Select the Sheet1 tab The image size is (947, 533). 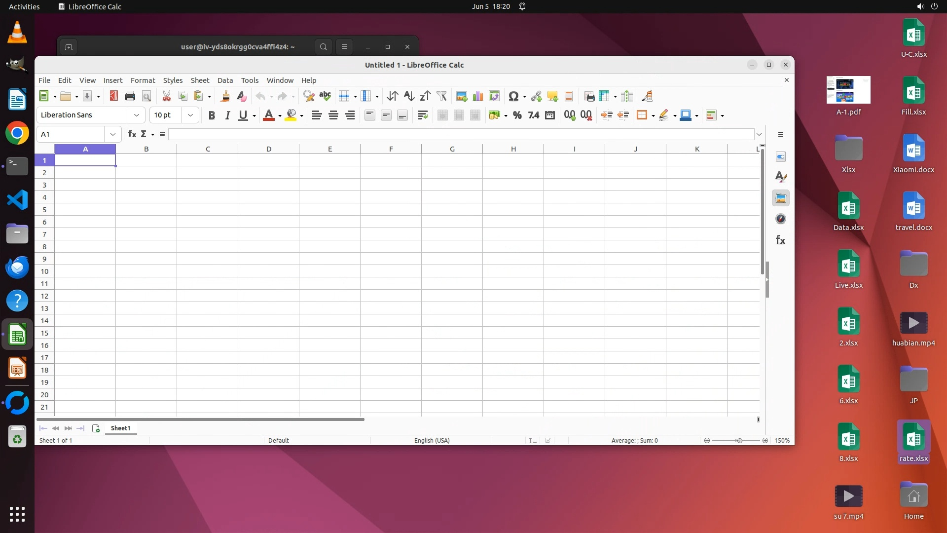(x=120, y=428)
